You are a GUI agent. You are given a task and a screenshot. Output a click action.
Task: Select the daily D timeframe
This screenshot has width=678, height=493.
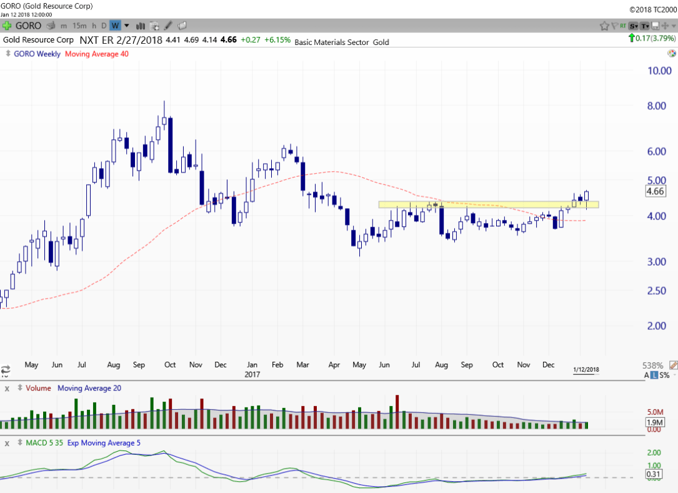coord(104,26)
